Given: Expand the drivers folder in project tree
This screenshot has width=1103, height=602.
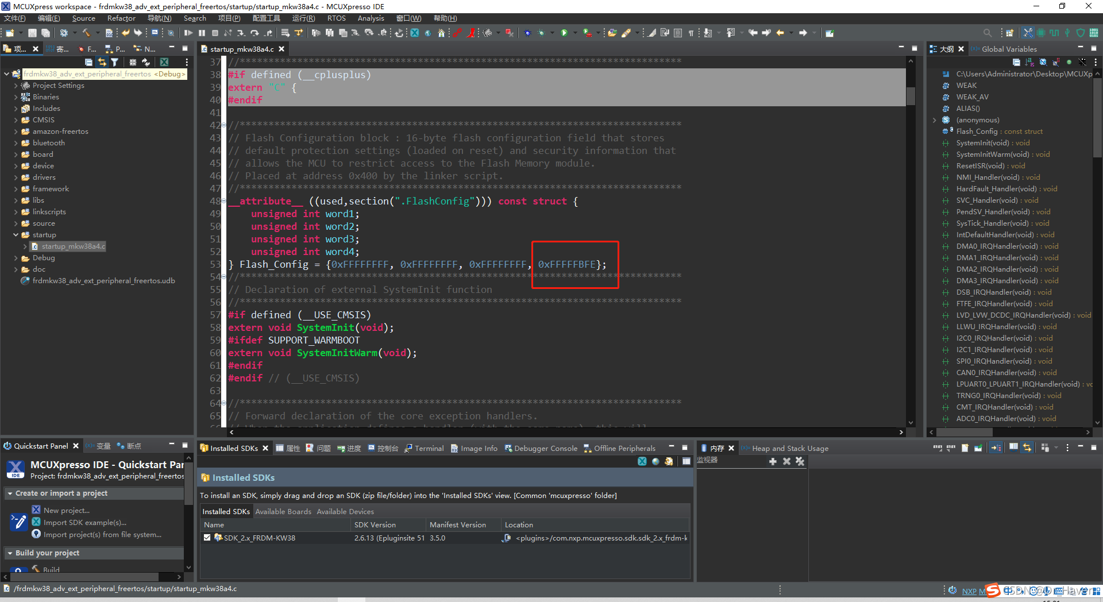Looking at the screenshot, I should (x=16, y=177).
